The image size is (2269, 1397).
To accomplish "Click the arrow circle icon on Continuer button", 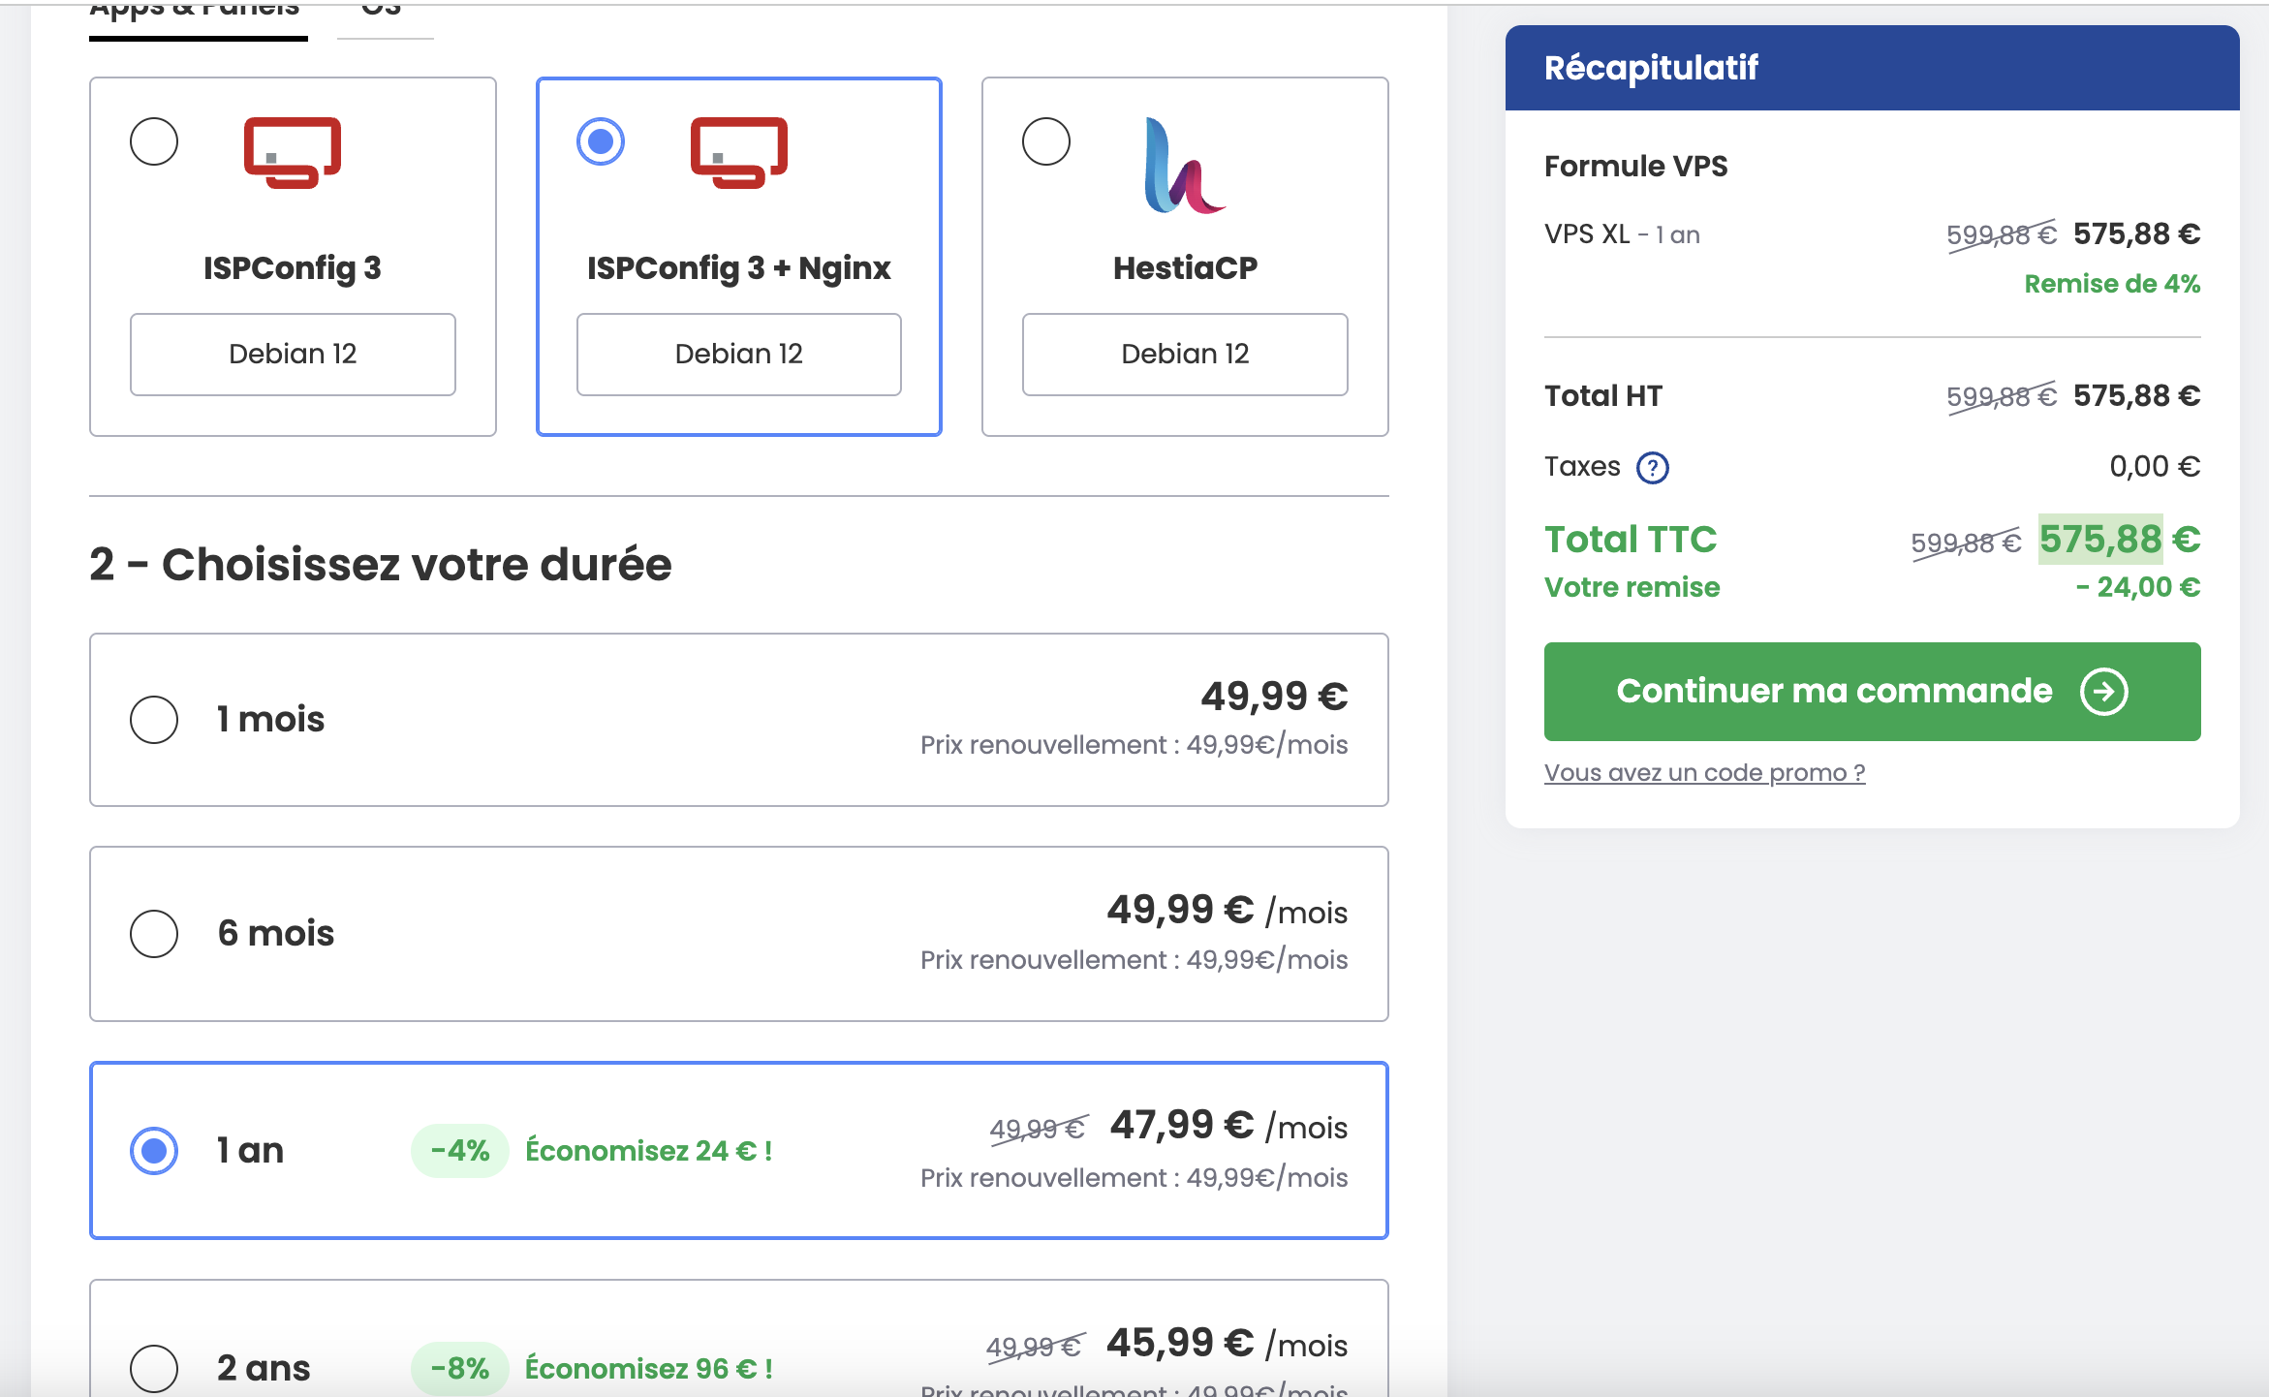I will click(2103, 692).
